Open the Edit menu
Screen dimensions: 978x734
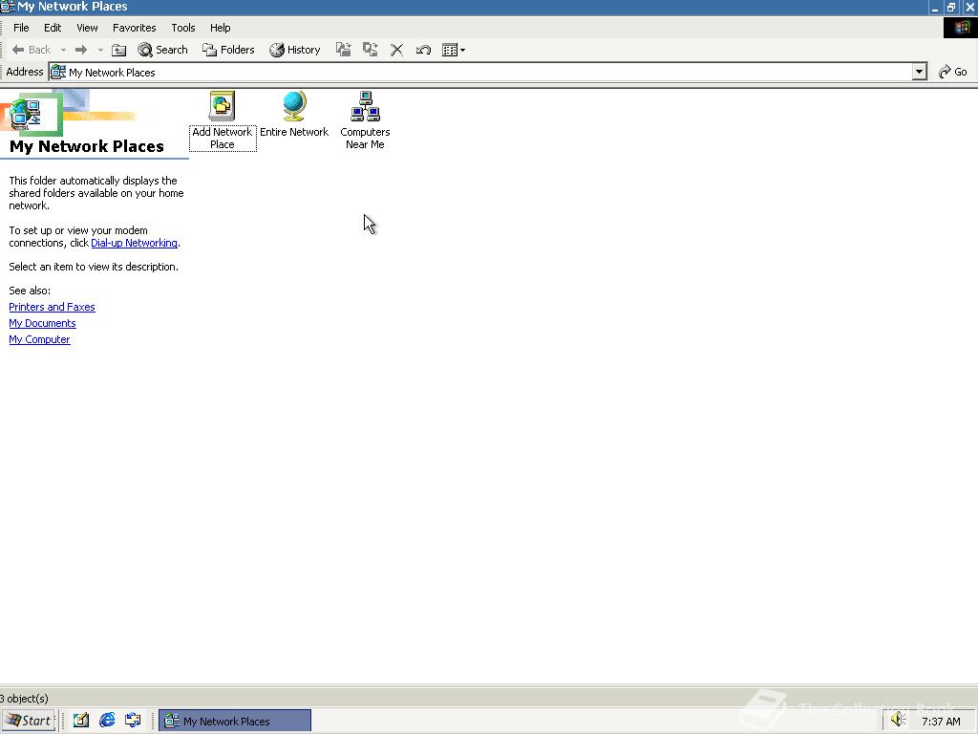click(x=53, y=28)
